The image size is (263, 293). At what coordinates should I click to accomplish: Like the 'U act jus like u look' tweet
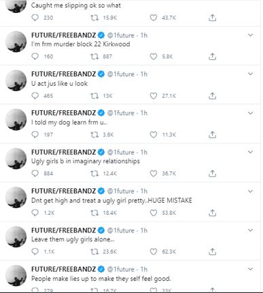click(x=154, y=96)
